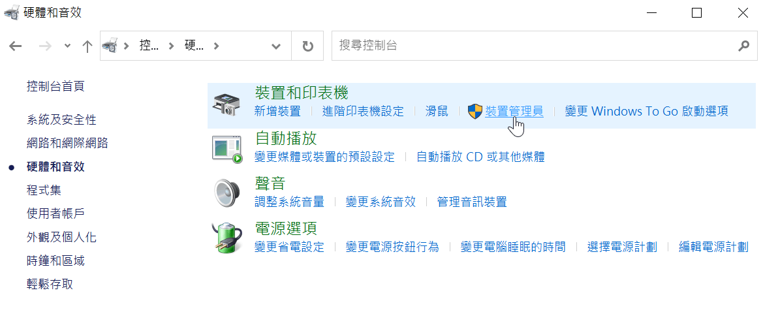
Task: Click the search magnifier icon
Action: [x=743, y=46]
